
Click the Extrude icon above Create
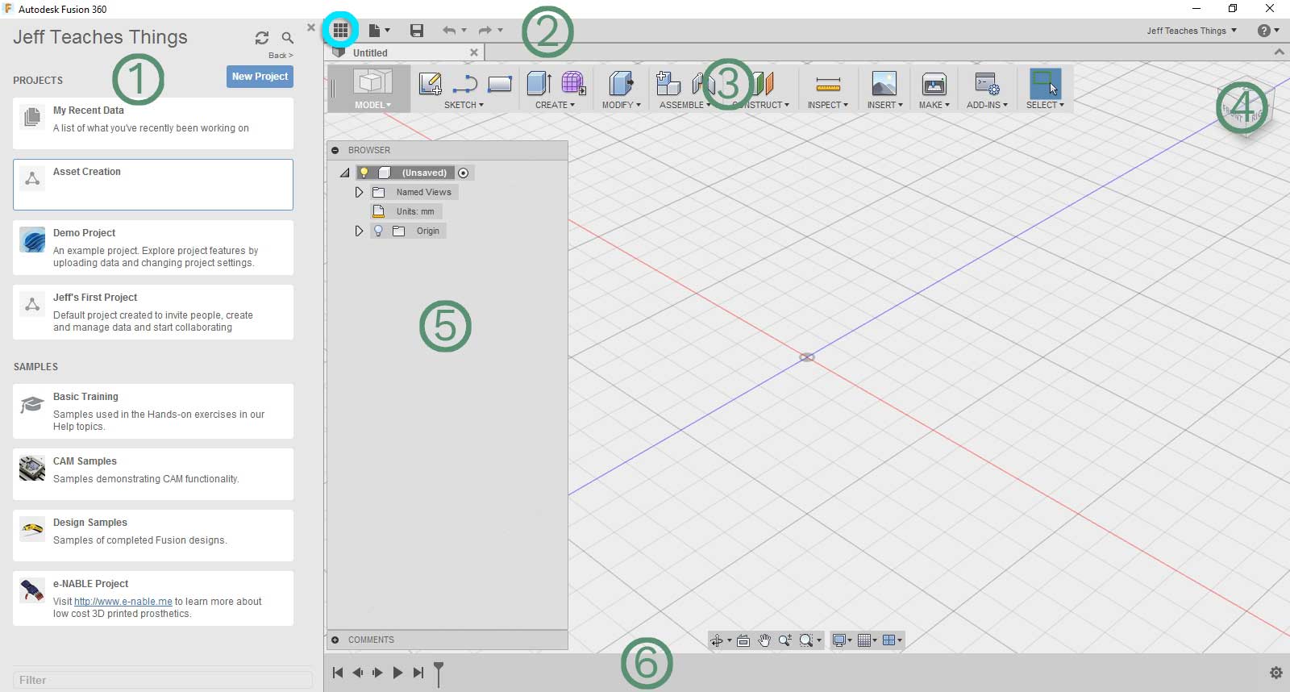point(539,83)
